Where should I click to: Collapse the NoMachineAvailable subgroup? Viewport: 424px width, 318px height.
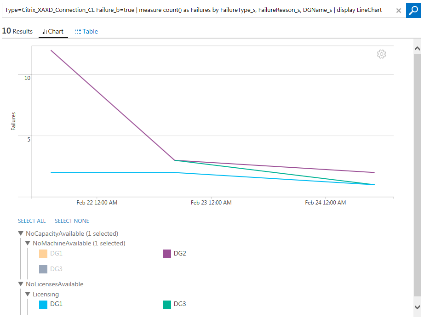point(28,243)
